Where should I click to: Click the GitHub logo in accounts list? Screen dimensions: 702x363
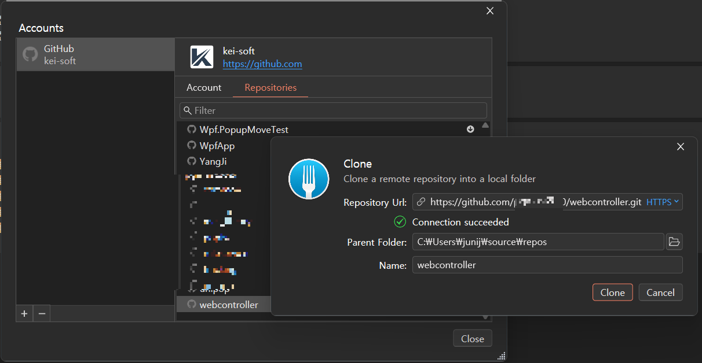click(x=30, y=55)
